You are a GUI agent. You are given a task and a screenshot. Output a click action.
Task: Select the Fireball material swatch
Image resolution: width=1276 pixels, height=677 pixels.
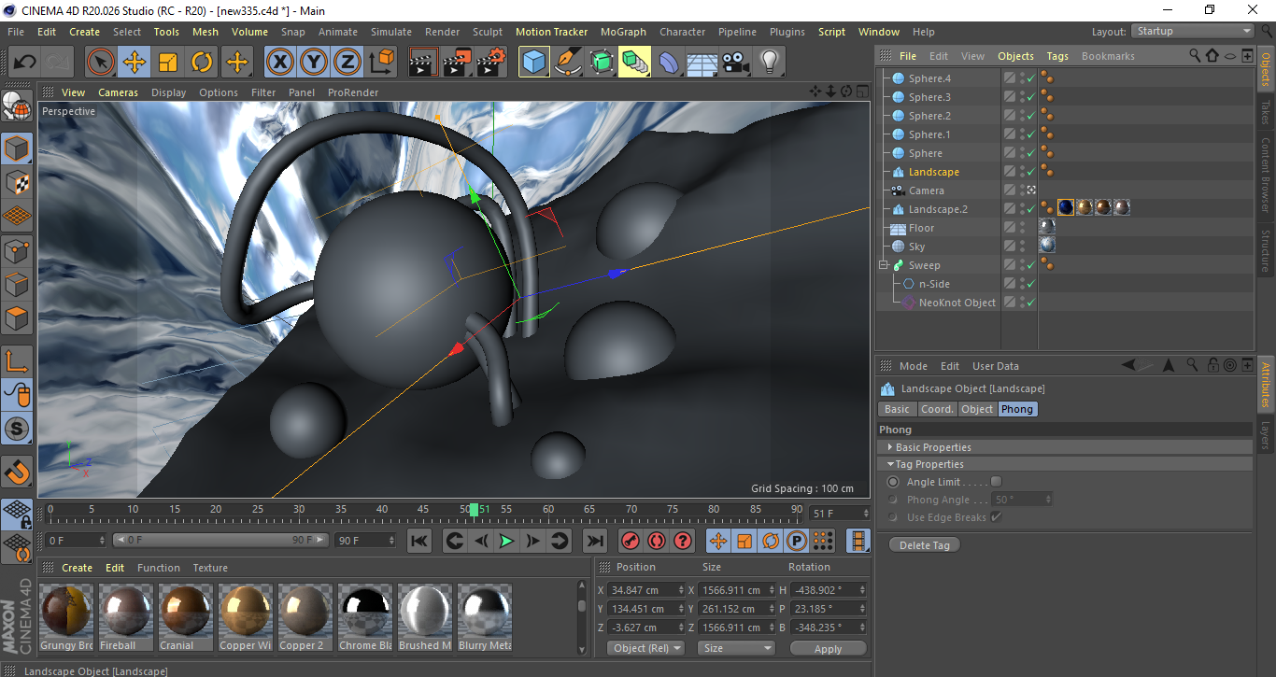(x=126, y=617)
